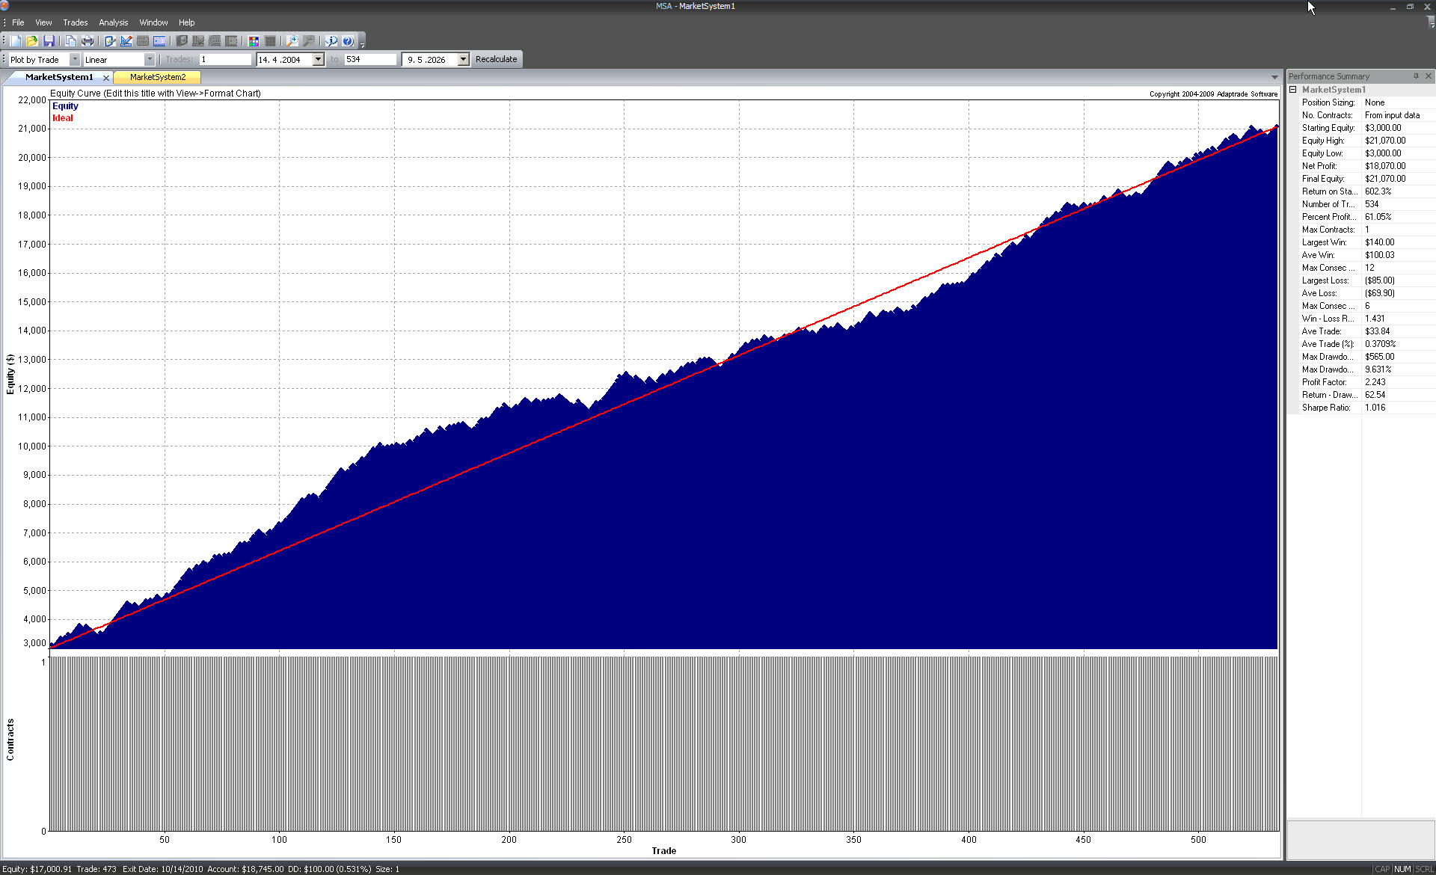1436x875 pixels.
Task: Close the MarketSystem1 tab
Action: (106, 78)
